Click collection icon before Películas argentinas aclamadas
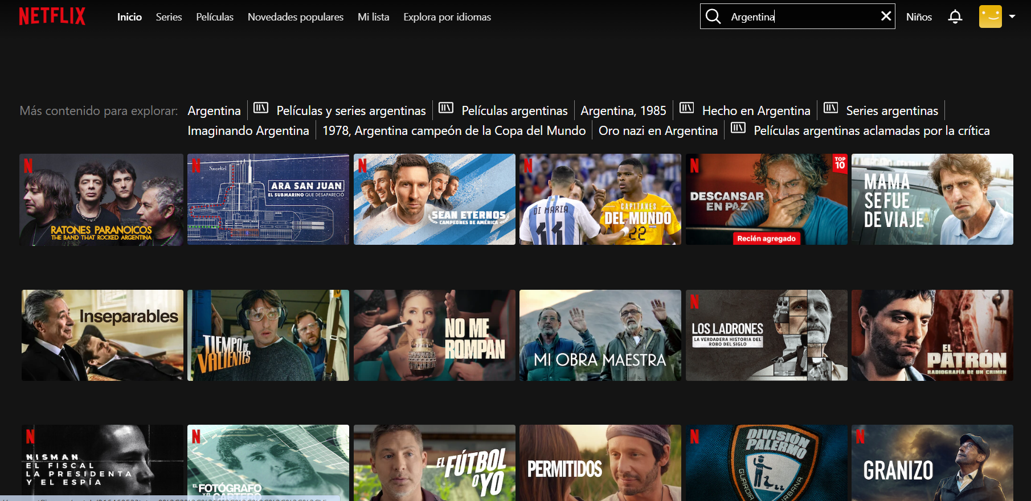 point(738,128)
